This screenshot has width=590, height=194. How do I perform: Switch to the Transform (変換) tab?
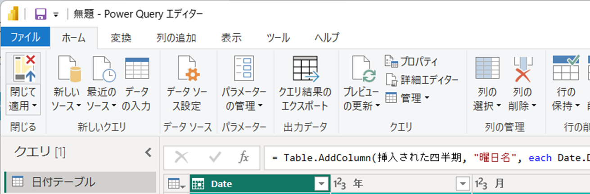121,38
